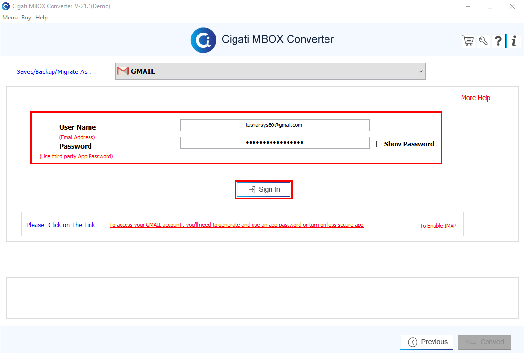Minimize the Cigati MBOX Converter window
Screen dimensions: 524x353
point(468,6)
